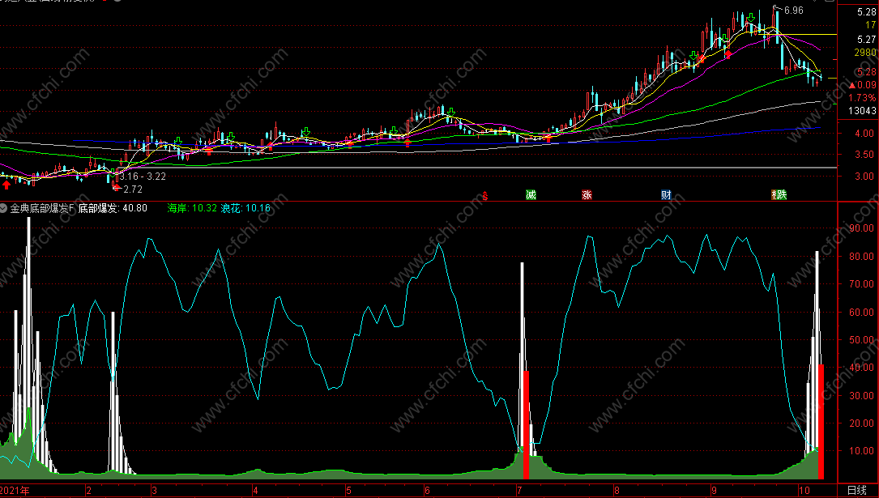Screen dimensions: 879x498
Task: Click the 90.00 indicator axis label
Action: pyautogui.click(x=862, y=228)
